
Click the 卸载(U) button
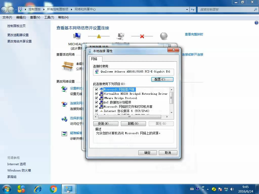tap(133, 124)
